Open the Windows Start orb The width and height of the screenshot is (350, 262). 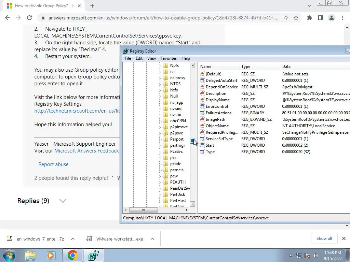click(x=9, y=255)
